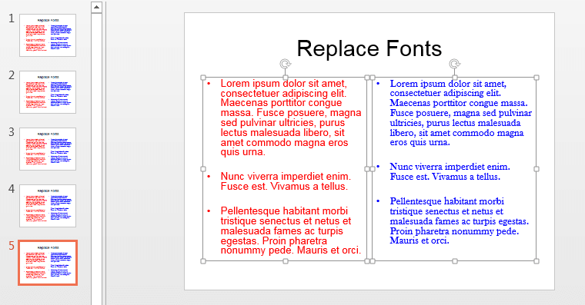This screenshot has width=585, height=305.
Task: Select slide 3 thumbnail
Action: (48, 149)
